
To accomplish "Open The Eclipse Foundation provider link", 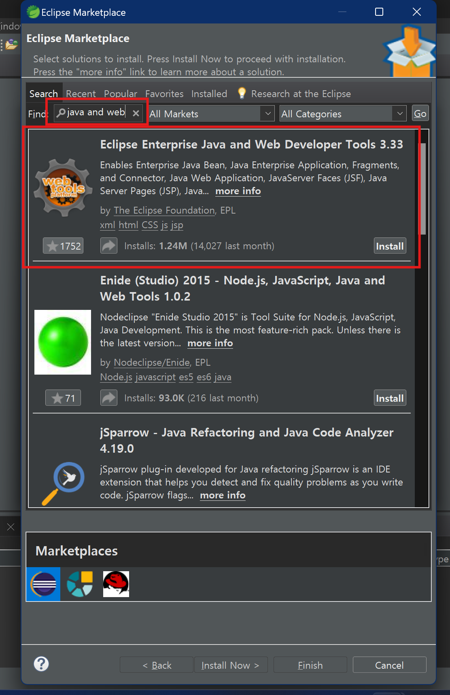I will pos(164,210).
